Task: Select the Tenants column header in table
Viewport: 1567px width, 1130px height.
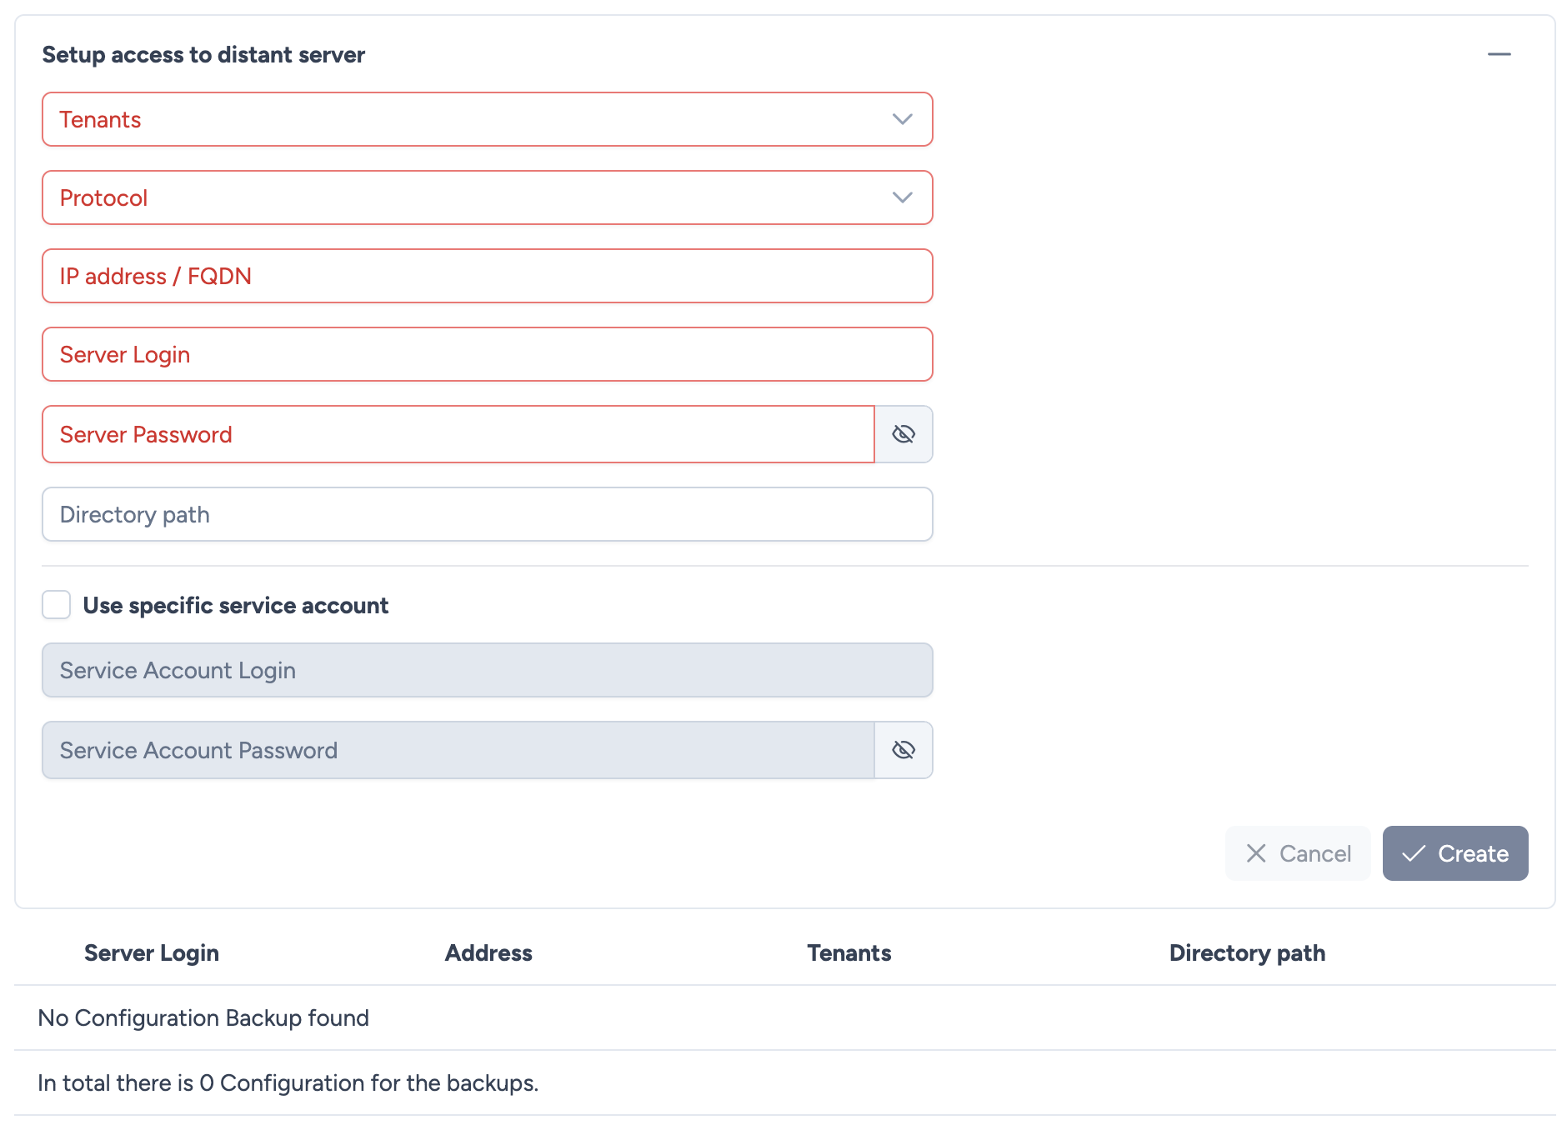Action: coord(849,952)
